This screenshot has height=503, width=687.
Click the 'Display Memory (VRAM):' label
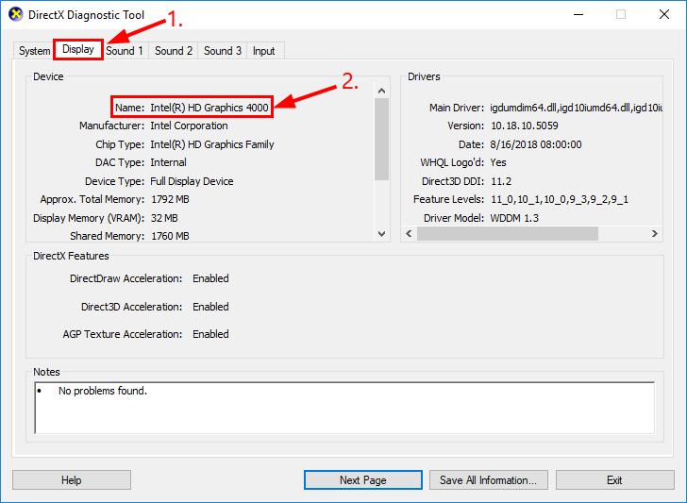click(x=89, y=218)
